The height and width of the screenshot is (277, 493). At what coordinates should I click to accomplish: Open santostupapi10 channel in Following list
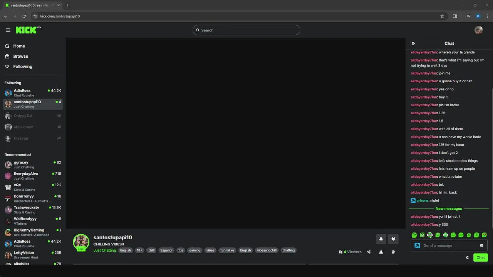pyautogui.click(x=33, y=104)
